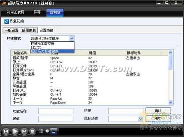Select the 全屏/退出全屏 row
Viewport: 184px width, 137px height.
[90, 74]
